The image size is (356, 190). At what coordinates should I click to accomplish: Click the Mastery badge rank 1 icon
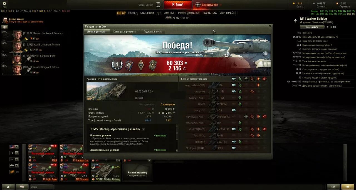[117, 65]
